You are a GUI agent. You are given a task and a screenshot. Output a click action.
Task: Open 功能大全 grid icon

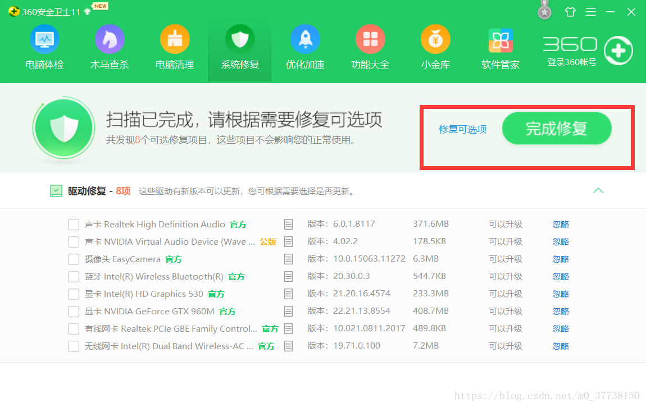click(x=370, y=39)
